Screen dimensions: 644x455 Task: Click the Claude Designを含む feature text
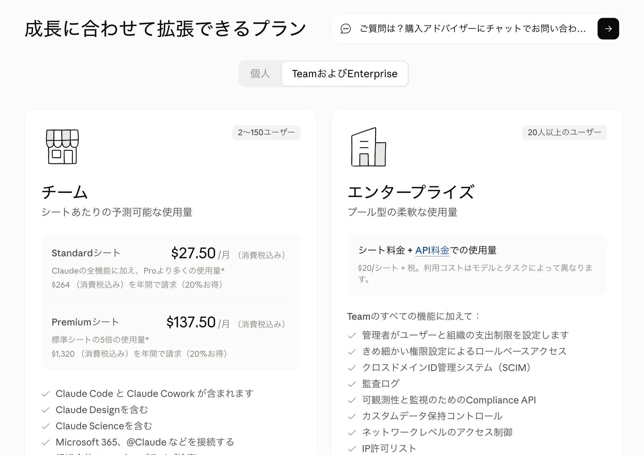coord(102,410)
